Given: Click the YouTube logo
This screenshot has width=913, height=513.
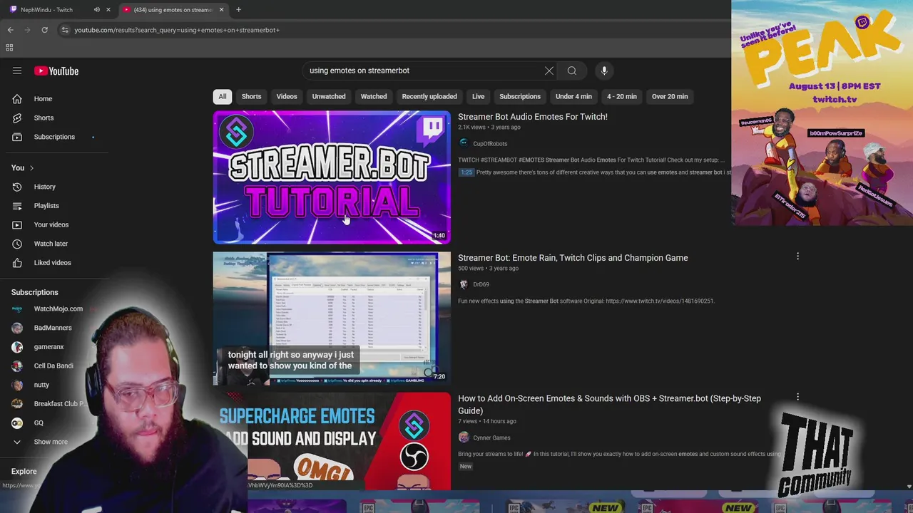Looking at the screenshot, I should click(56, 71).
